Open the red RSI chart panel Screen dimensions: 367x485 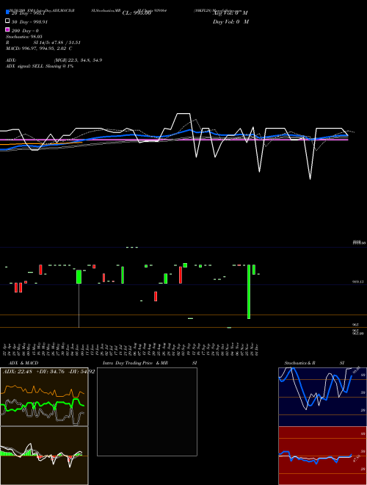(322, 456)
